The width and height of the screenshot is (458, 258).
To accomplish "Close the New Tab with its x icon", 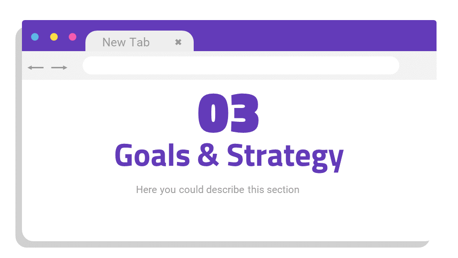I will click(x=178, y=42).
